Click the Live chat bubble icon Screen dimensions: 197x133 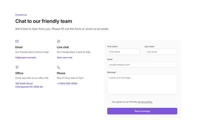pyautogui.click(x=58, y=41)
